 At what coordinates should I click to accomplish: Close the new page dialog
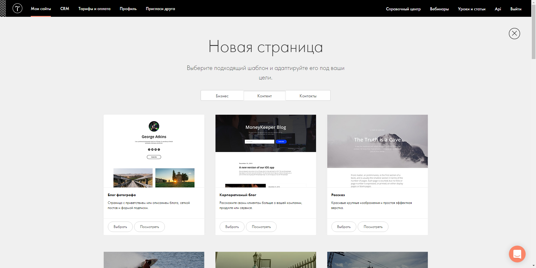pyautogui.click(x=514, y=34)
